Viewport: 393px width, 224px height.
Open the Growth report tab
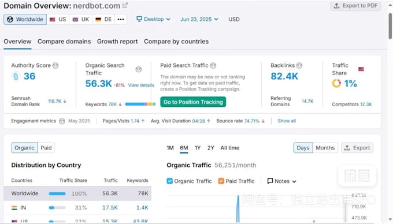(117, 42)
